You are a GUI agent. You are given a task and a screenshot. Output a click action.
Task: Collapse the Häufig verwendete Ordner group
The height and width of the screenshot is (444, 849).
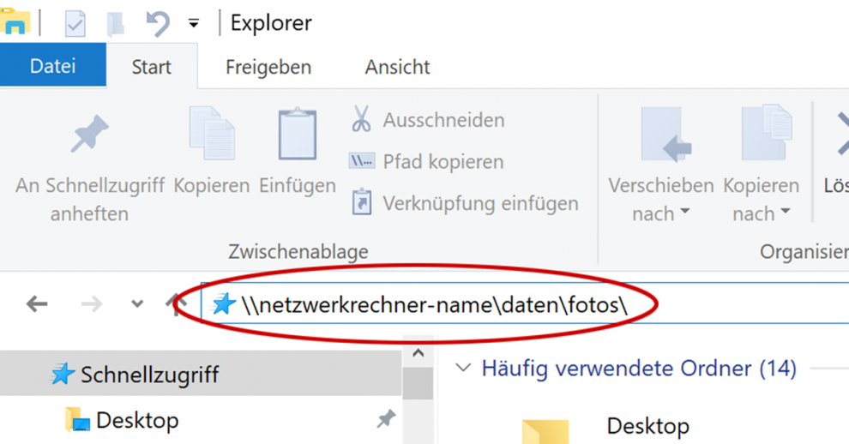tap(463, 369)
